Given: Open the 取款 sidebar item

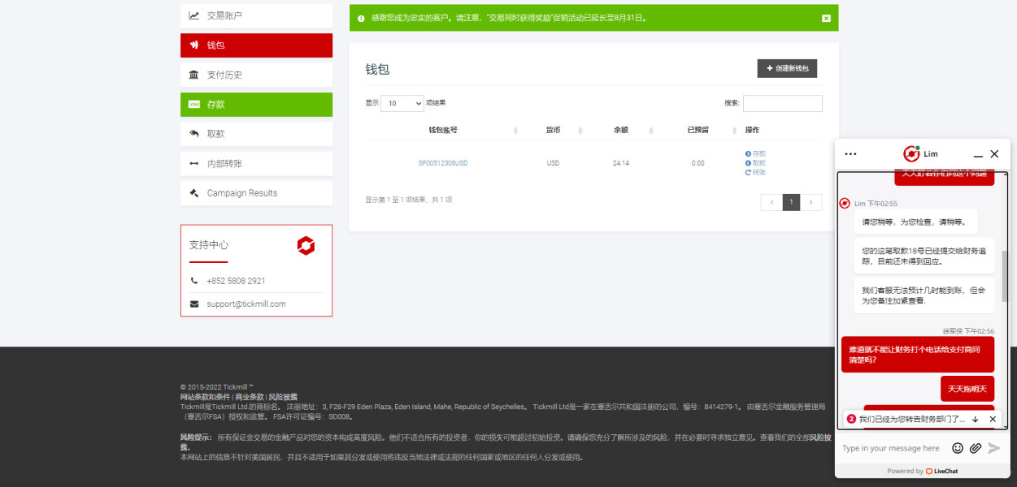Looking at the screenshot, I should coord(256,134).
